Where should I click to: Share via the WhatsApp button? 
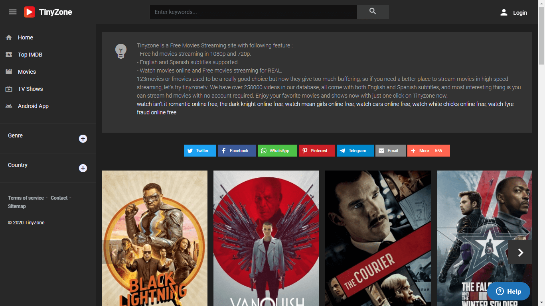coord(277,151)
